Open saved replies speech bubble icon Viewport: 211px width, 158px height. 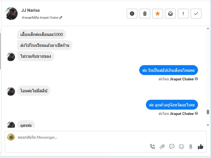[172, 147]
